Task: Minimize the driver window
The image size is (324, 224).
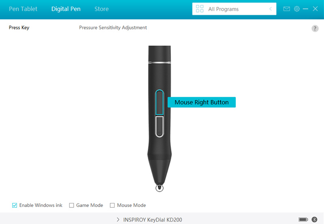Action: tap(305, 9)
